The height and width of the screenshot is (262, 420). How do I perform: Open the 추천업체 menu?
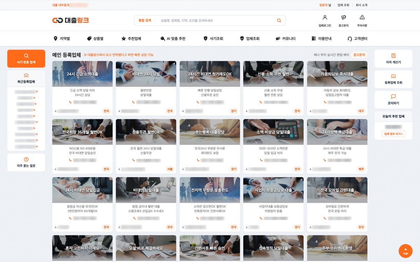pos(131,38)
